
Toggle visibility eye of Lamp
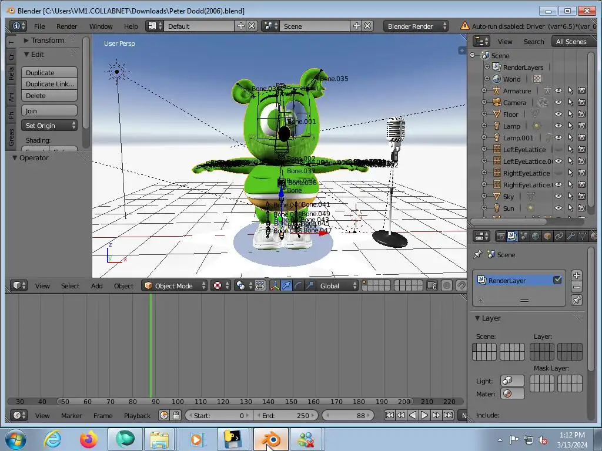(x=558, y=126)
